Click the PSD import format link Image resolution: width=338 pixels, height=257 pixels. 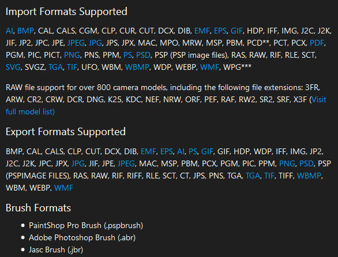[143, 55]
